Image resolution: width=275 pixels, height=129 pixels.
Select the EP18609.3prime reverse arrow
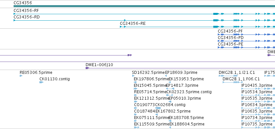[x=166, y=76]
